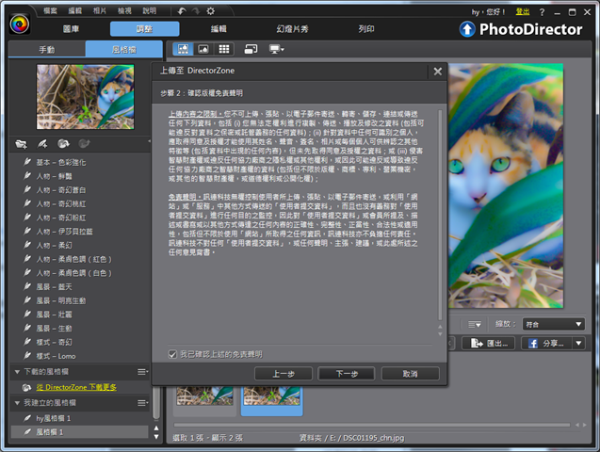Image resolution: width=600 pixels, height=452 pixels.
Task: Close the 上傳至 DirectorZone dialog
Action: pyautogui.click(x=438, y=72)
